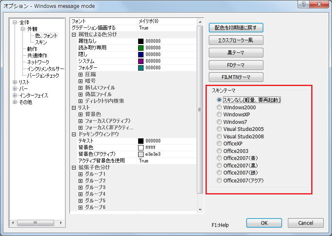Expand the インターフェイス tree node

(15, 96)
